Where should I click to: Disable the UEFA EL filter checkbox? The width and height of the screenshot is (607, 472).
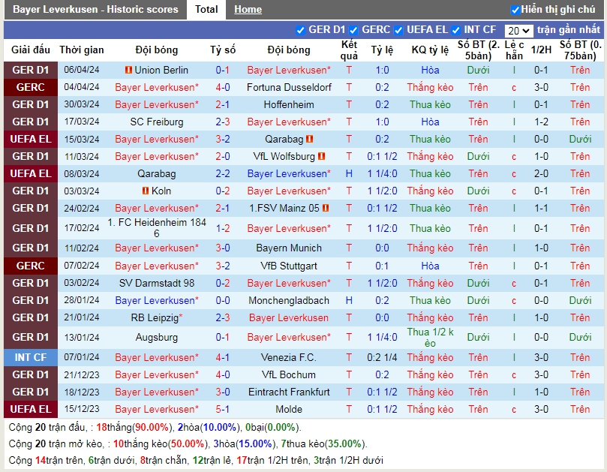tap(398, 30)
